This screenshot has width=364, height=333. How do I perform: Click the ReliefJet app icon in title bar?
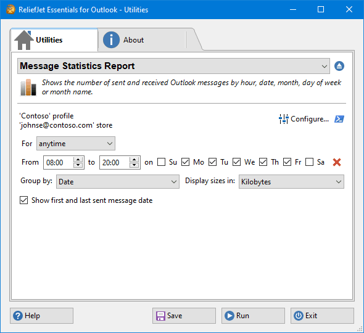point(10,10)
